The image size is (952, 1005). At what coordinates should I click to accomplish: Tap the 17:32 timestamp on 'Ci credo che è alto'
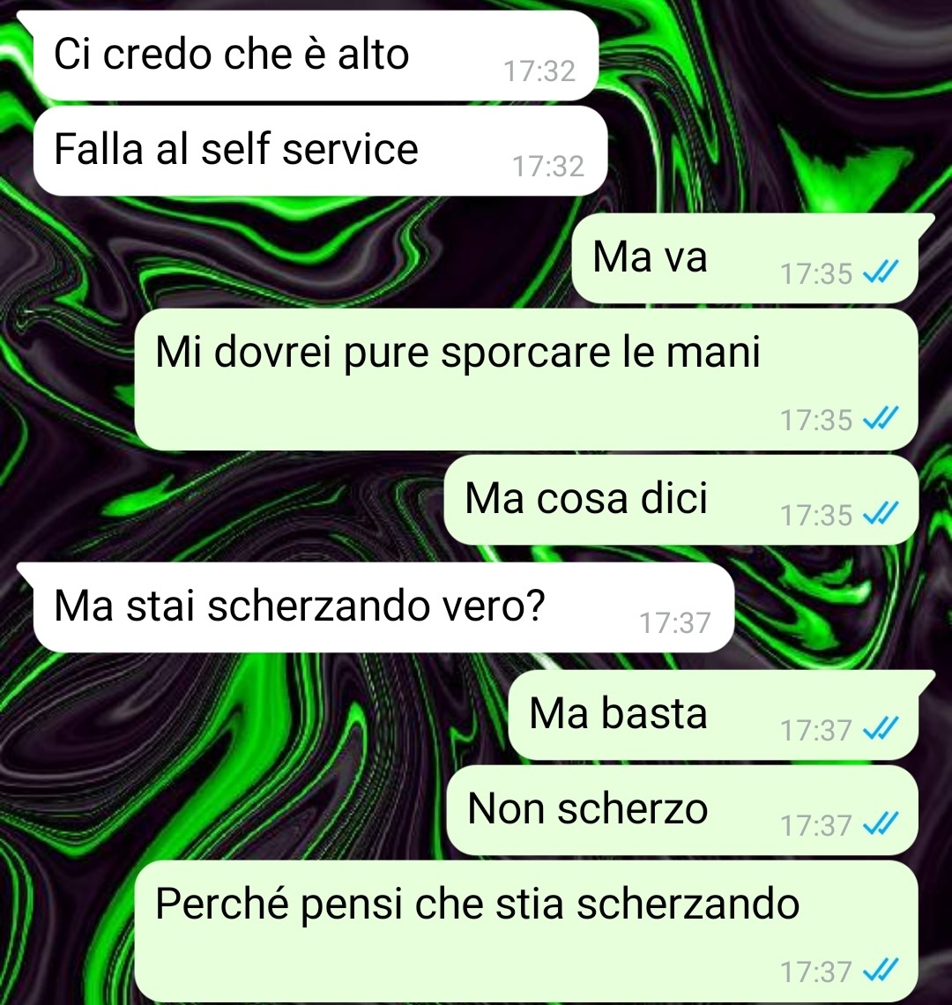[x=539, y=71]
